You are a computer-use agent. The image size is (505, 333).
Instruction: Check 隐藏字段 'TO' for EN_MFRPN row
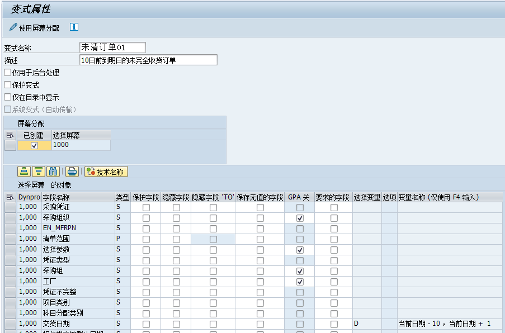point(213,229)
